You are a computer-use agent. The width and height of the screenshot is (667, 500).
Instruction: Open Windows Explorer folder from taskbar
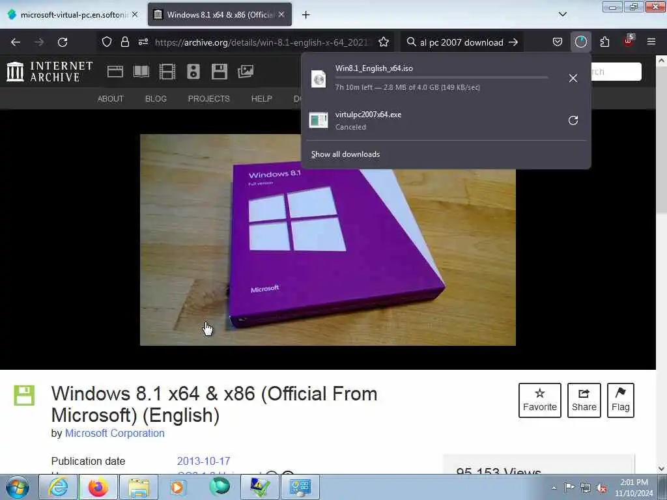139,487
